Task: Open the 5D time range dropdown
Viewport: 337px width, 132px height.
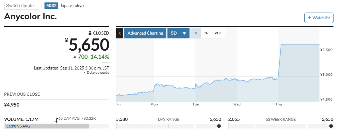Action: point(178,33)
